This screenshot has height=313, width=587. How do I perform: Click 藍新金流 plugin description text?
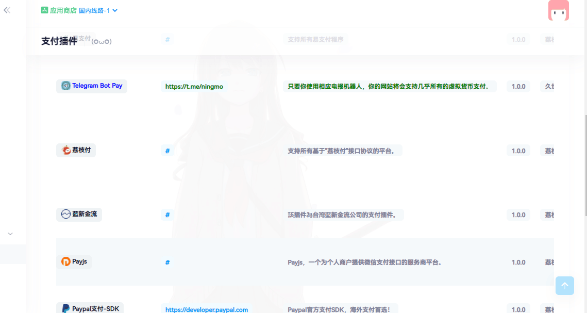tap(343, 215)
